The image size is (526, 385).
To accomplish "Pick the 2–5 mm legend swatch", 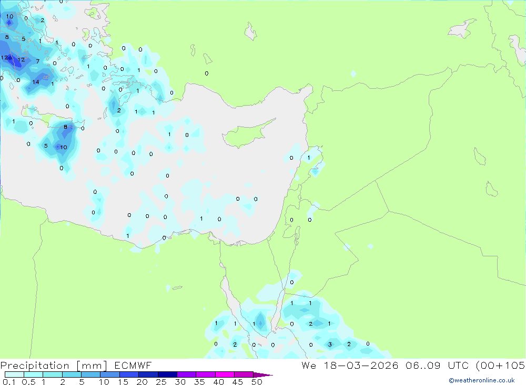I will pyautogui.click(x=72, y=374).
